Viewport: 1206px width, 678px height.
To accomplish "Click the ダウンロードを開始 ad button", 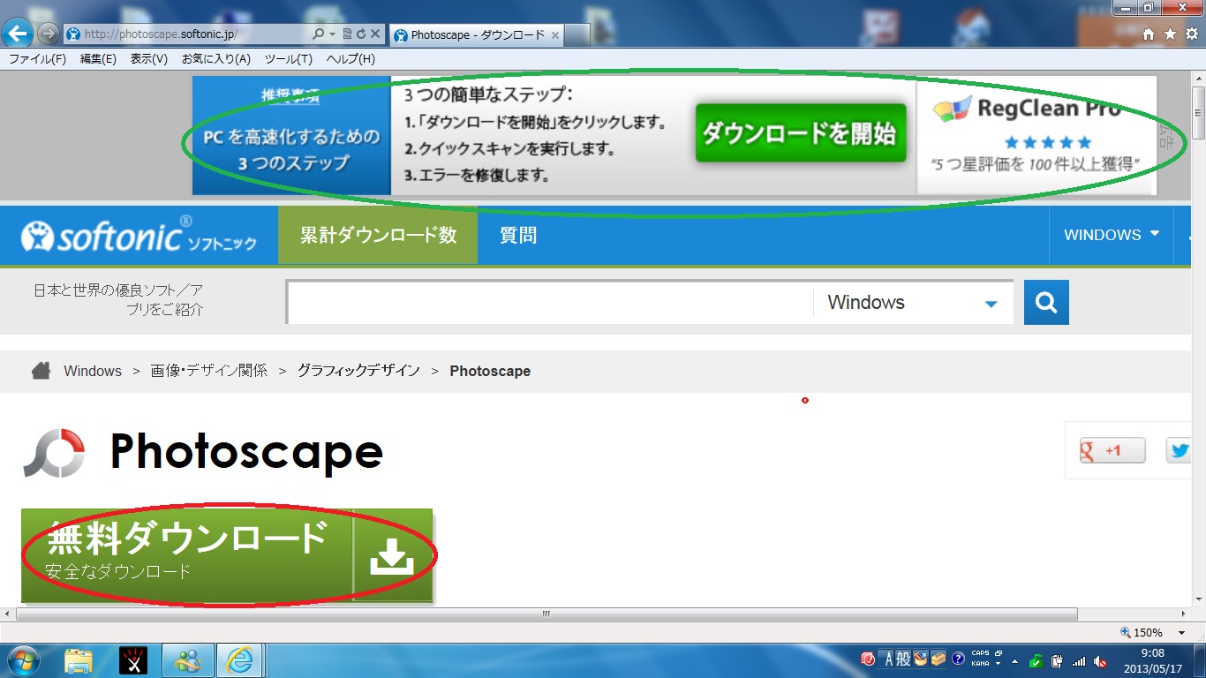I will pos(800,132).
